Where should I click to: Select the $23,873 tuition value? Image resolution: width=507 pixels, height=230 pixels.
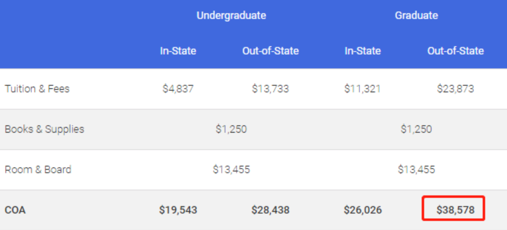click(455, 89)
